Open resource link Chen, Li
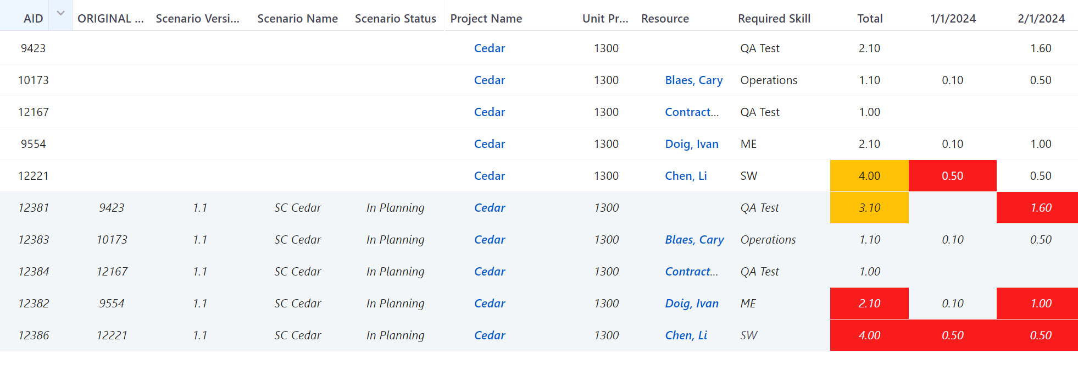This screenshot has width=1078, height=369. [686, 175]
